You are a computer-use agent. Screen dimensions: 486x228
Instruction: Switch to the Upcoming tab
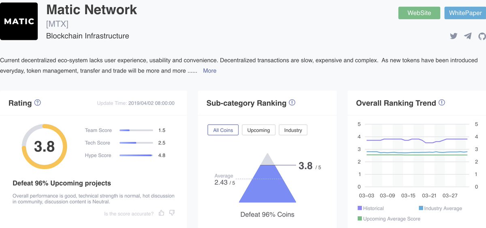[x=258, y=130]
